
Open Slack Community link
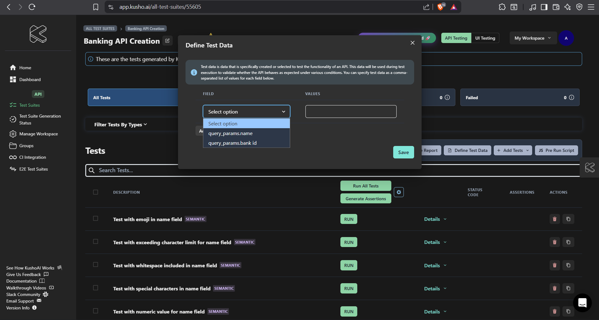tap(27, 294)
